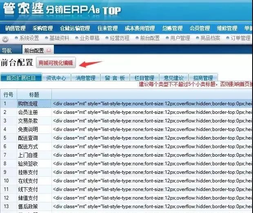
Task: Open the 采购管理 menu
Action: [x=43, y=28]
